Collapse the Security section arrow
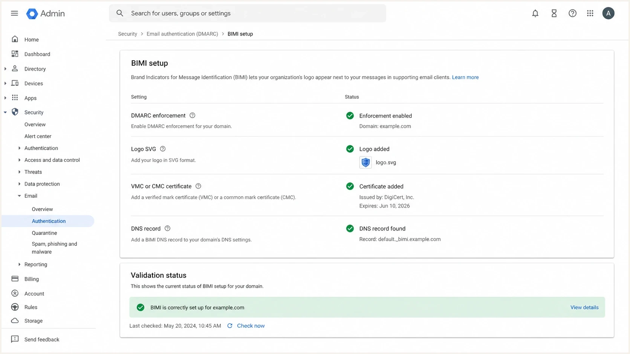 click(x=5, y=112)
